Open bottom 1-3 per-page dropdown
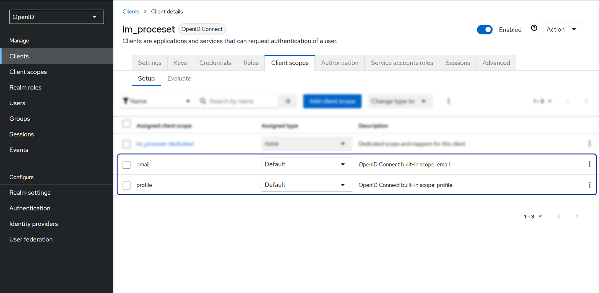This screenshot has height=293, width=599. [x=533, y=216]
